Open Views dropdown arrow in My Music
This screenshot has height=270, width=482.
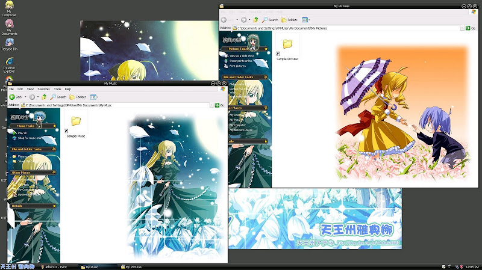(x=98, y=97)
